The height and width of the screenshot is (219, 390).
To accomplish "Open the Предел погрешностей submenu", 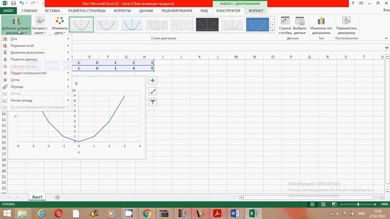I will tap(37, 73).
